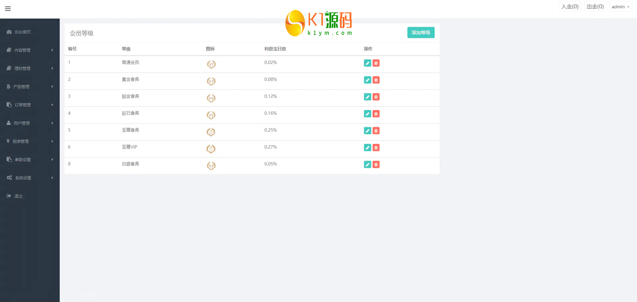Click the 0.08% interest rate value
Image resolution: width=637 pixels, height=302 pixels.
point(270,80)
